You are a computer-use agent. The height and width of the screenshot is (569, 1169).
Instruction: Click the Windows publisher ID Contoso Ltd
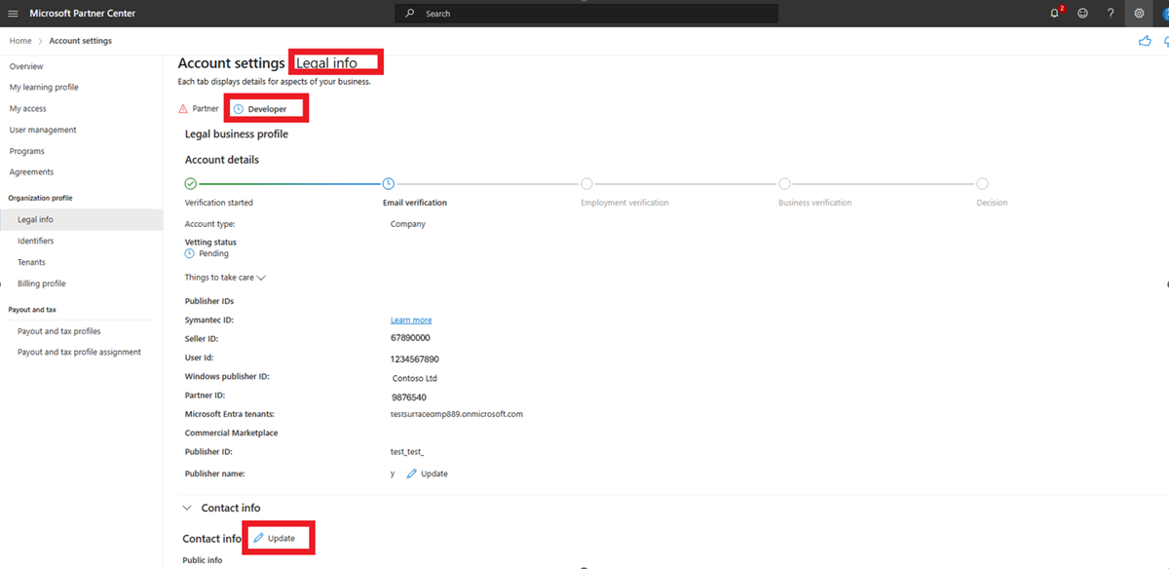pyautogui.click(x=415, y=378)
